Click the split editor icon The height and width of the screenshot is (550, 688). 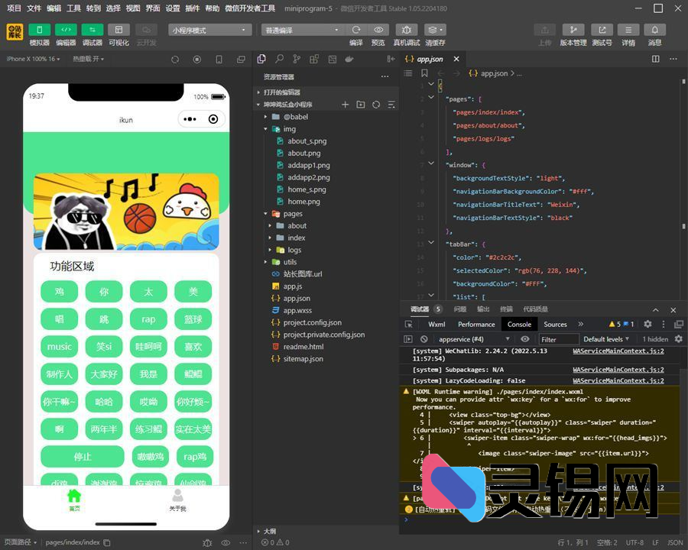tap(654, 59)
